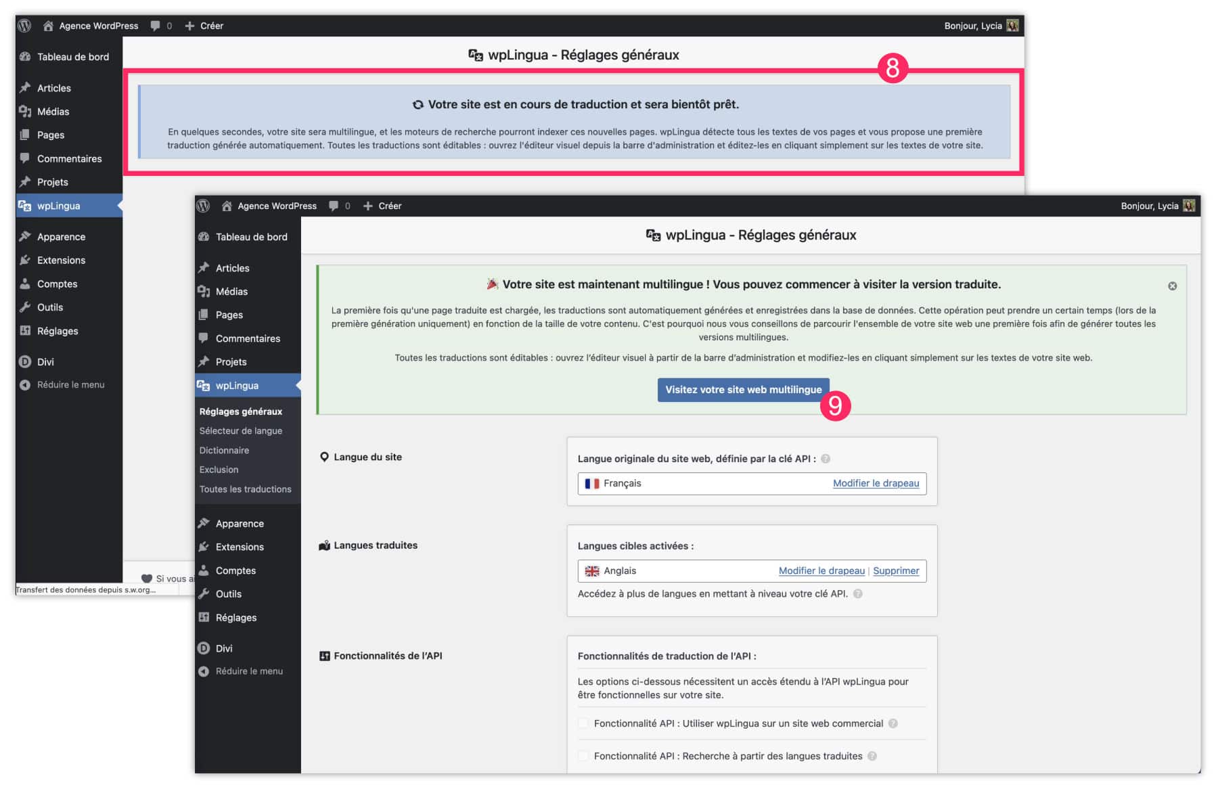
Task: Open Bonjour, Lycia profile in front window
Action: click(1157, 206)
